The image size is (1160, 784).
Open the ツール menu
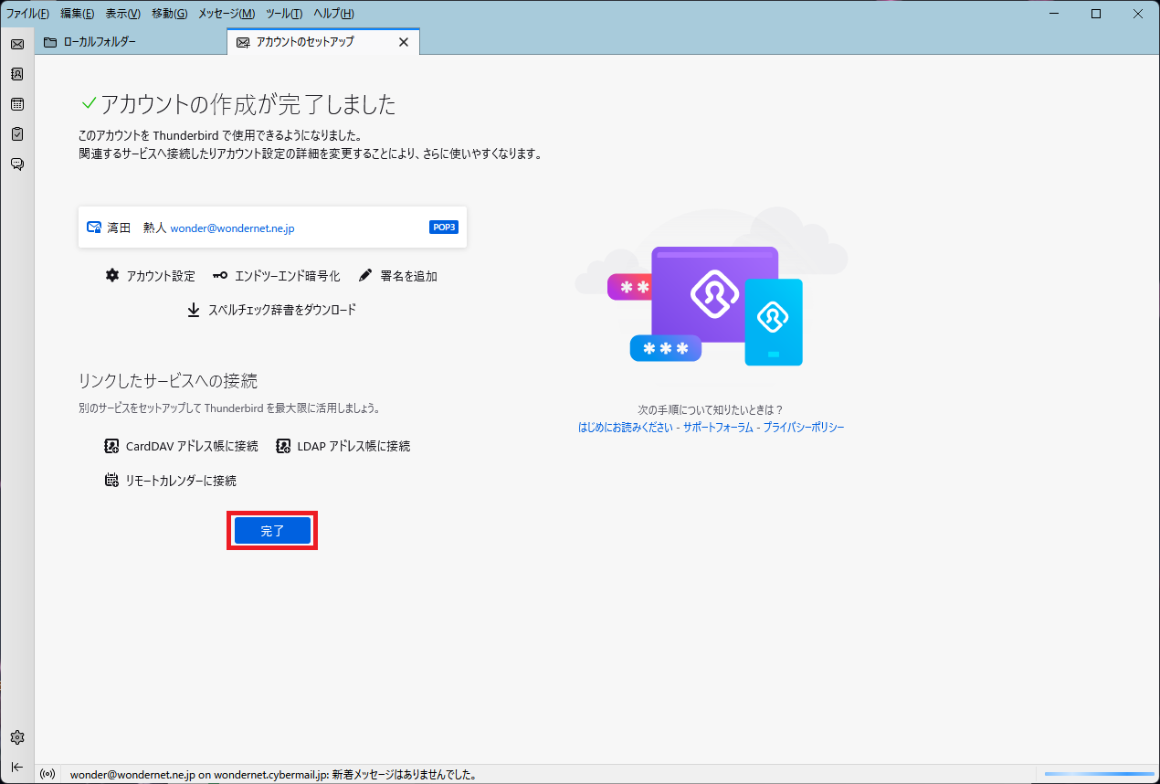(284, 14)
